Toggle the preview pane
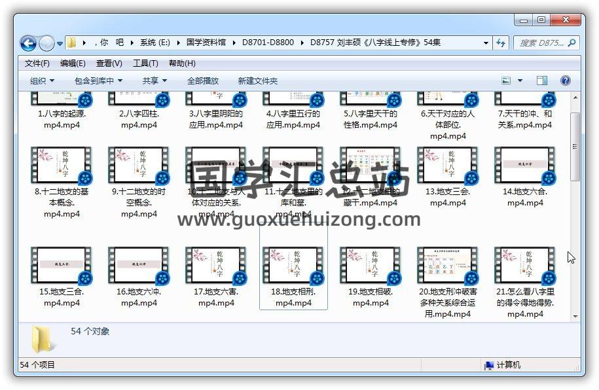Screen dimensions: 599x390 tap(542, 80)
